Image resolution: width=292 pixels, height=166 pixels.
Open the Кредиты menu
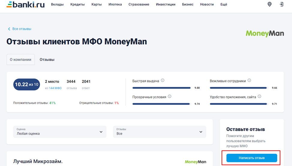[77, 4]
